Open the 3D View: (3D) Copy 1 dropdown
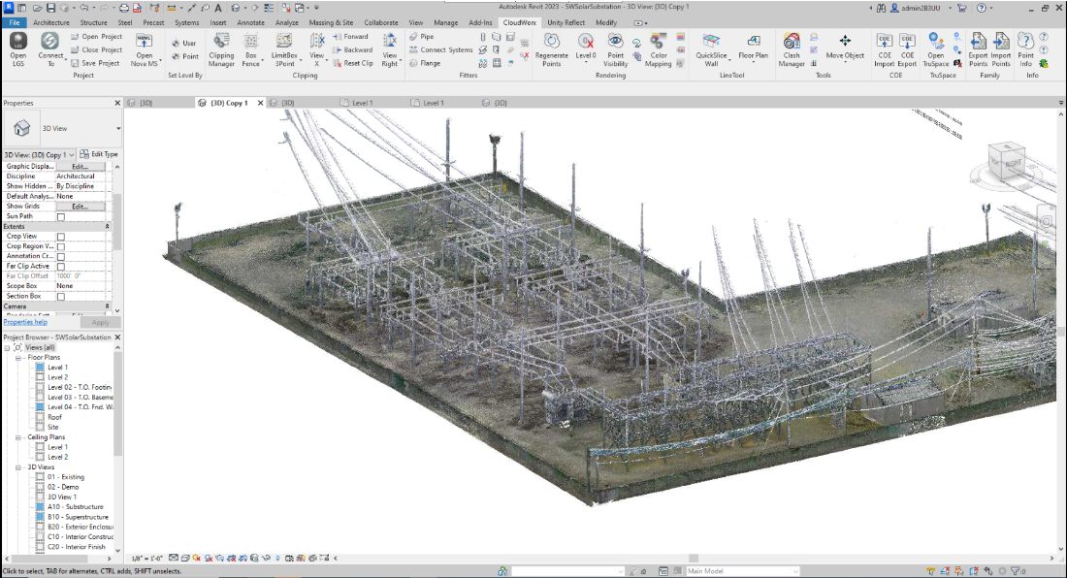The width and height of the screenshot is (1067, 578). point(39,155)
